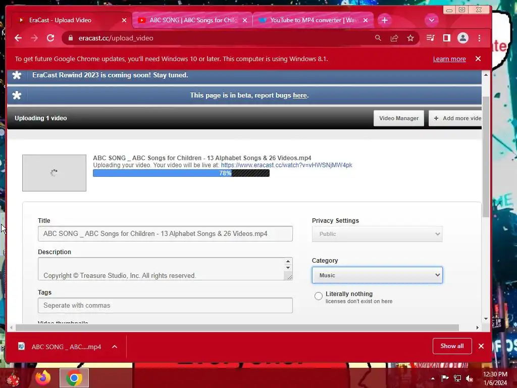This screenshot has width=517, height=388.
Task: Open a new browser tab
Action: (x=384, y=20)
